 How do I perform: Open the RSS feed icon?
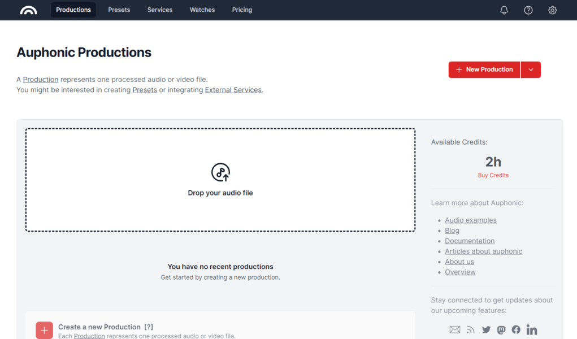[471, 329]
